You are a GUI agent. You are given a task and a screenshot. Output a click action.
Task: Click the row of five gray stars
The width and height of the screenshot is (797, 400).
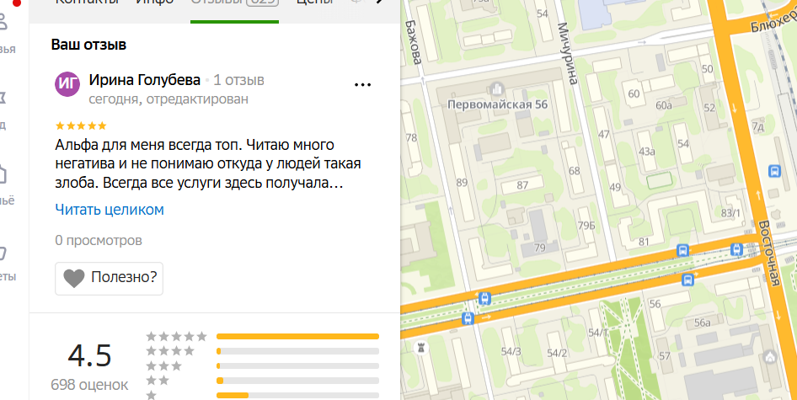pos(176,336)
